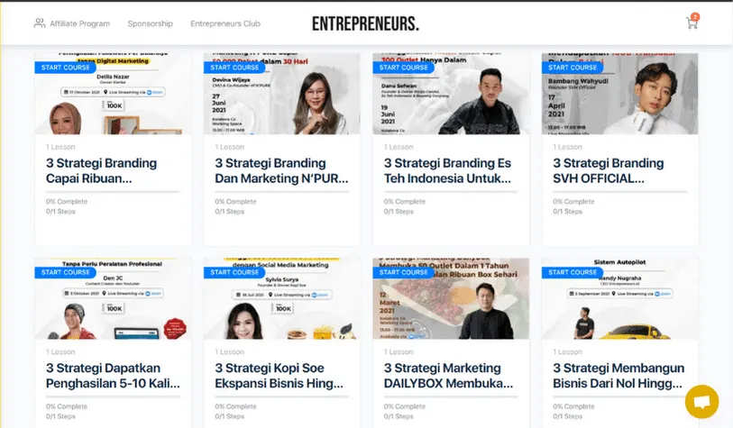Image resolution: width=733 pixels, height=428 pixels.
Task: Open 3 Strategi Membangun Bisnis Dari Nol title
Action: point(618,375)
